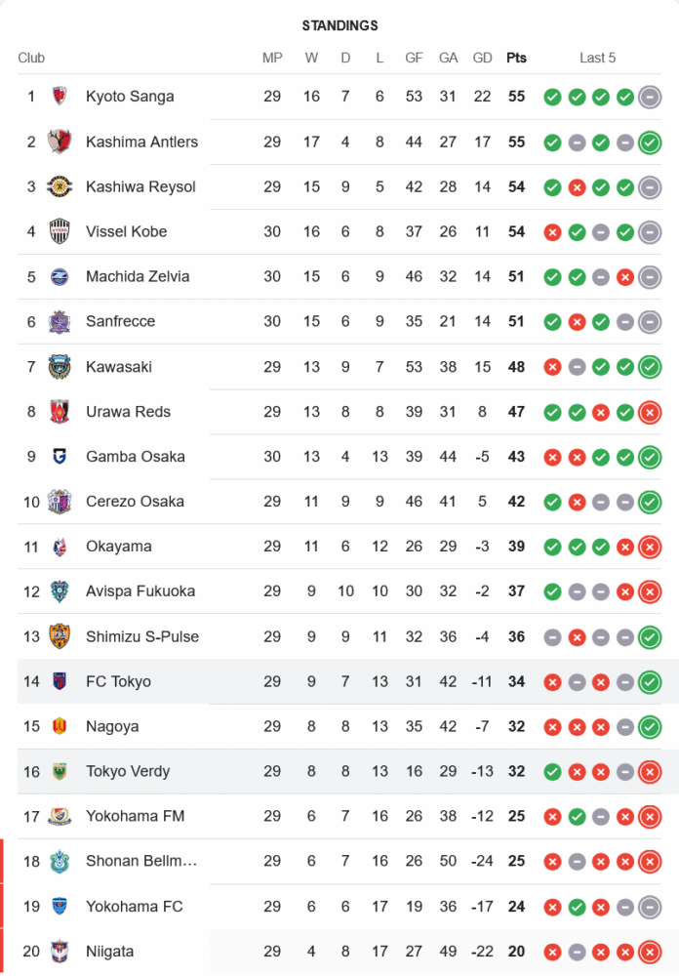Screen dimensions: 679x976
Task: Click the Kyoto Sanga club crest
Action: (60, 97)
